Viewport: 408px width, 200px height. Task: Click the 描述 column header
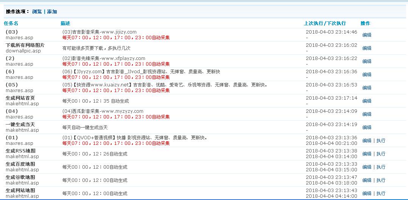coord(65,23)
